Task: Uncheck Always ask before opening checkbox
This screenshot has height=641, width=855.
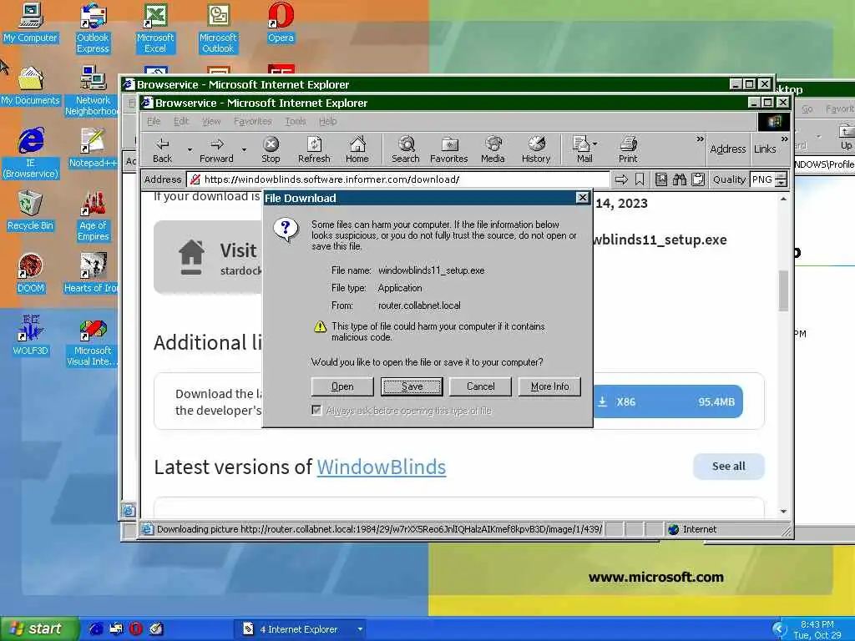Action: (x=316, y=410)
